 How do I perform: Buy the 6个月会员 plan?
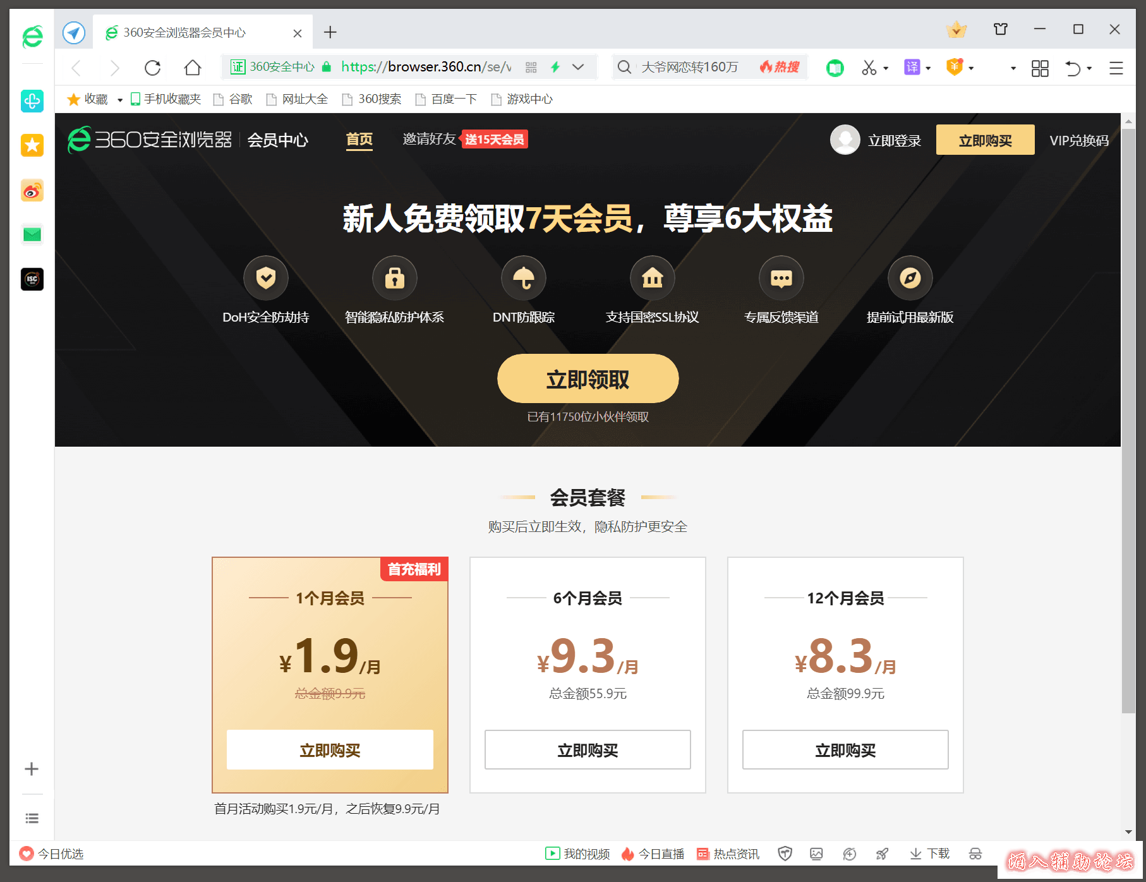click(x=588, y=750)
